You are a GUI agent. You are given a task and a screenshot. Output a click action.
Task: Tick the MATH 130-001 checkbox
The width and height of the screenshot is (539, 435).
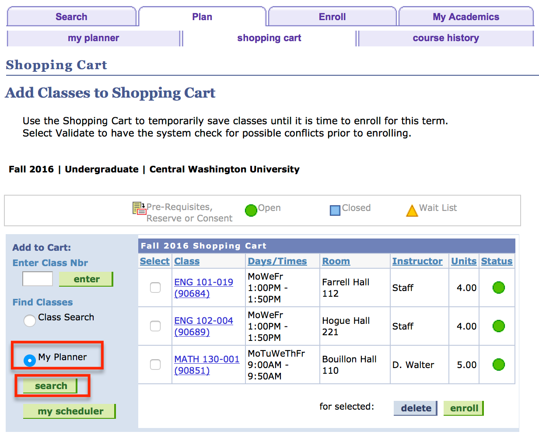point(155,365)
